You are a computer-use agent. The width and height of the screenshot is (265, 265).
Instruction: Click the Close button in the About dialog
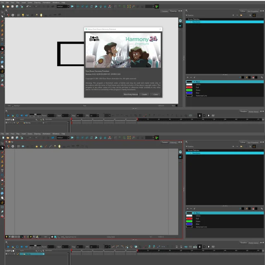156,94
